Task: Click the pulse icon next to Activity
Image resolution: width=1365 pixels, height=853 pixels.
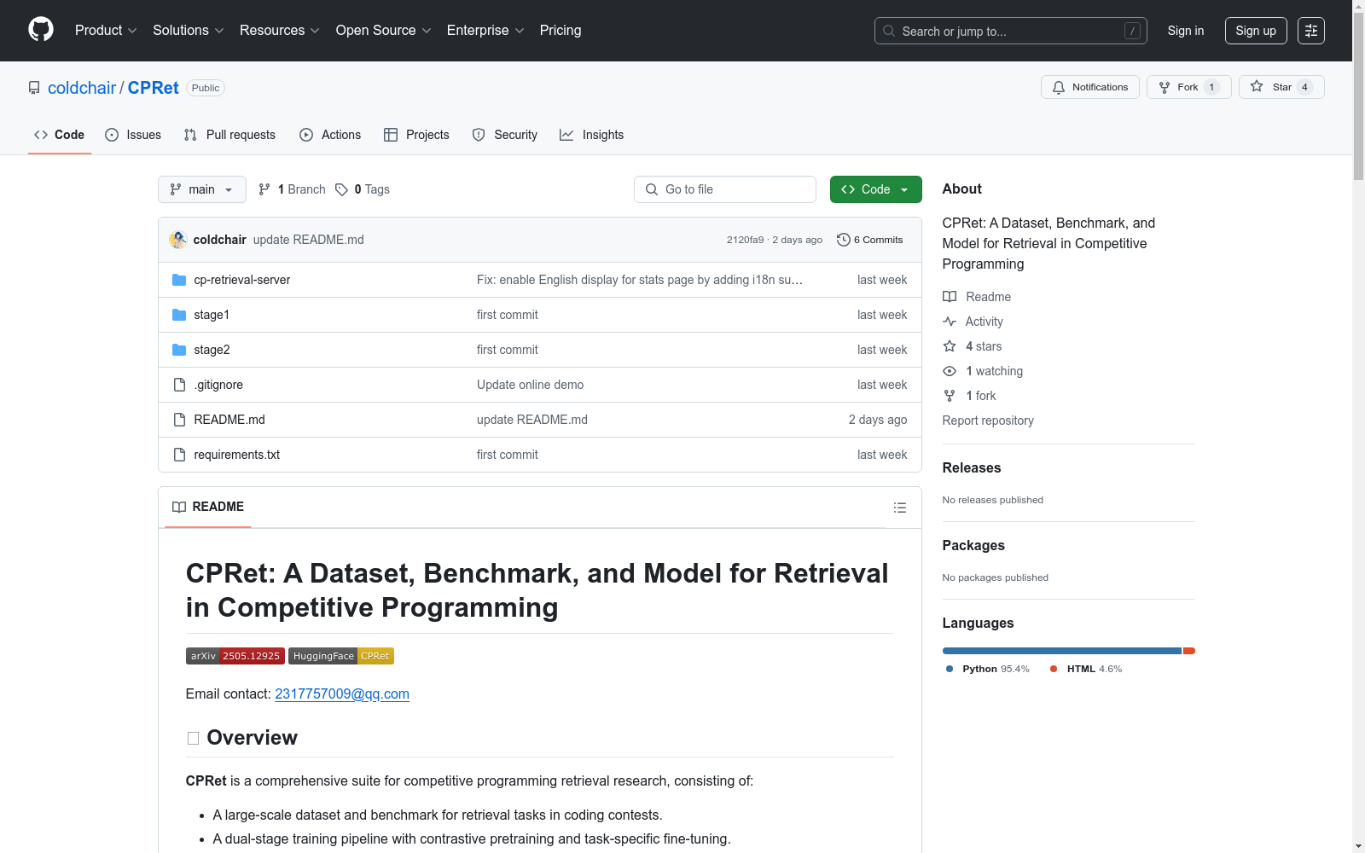Action: [x=950, y=322]
